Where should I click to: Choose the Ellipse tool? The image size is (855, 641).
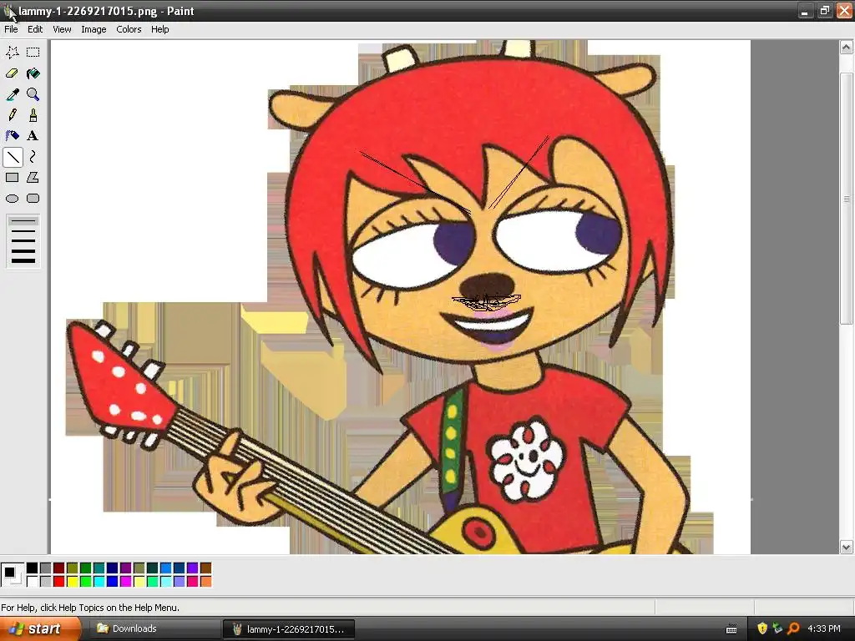pyautogui.click(x=12, y=199)
